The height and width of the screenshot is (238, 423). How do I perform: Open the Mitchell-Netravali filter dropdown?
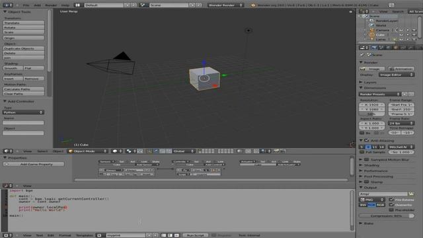[x=401, y=147]
